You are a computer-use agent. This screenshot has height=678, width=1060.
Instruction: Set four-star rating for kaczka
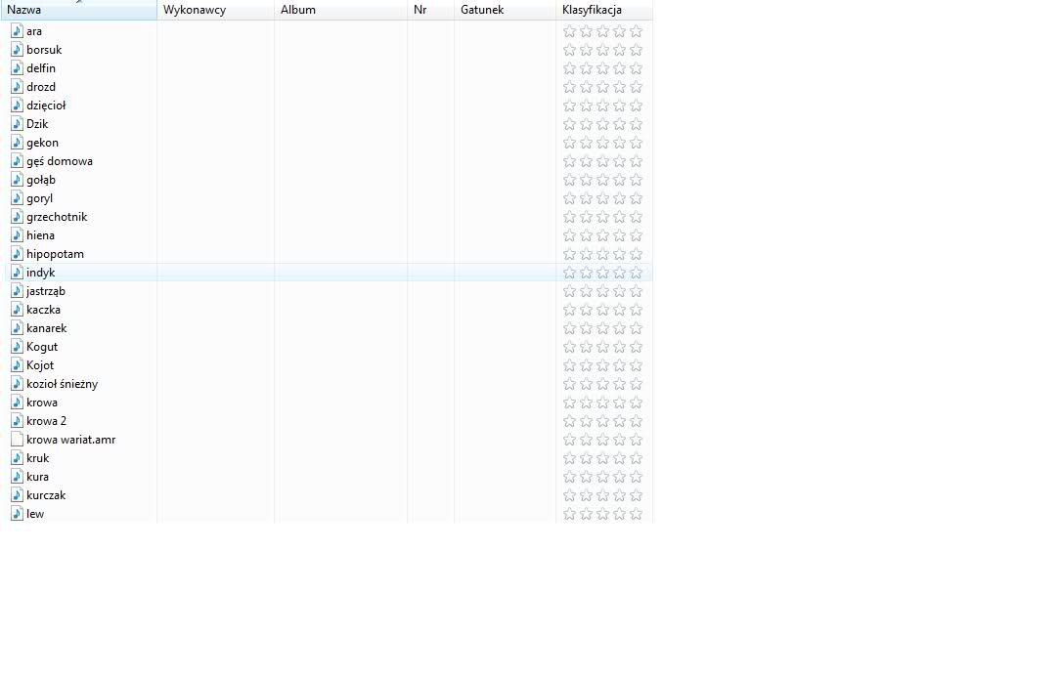tap(619, 310)
